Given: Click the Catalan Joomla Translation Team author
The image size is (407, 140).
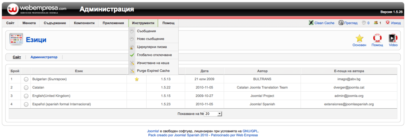Looking at the screenshot, I should (262, 88).
